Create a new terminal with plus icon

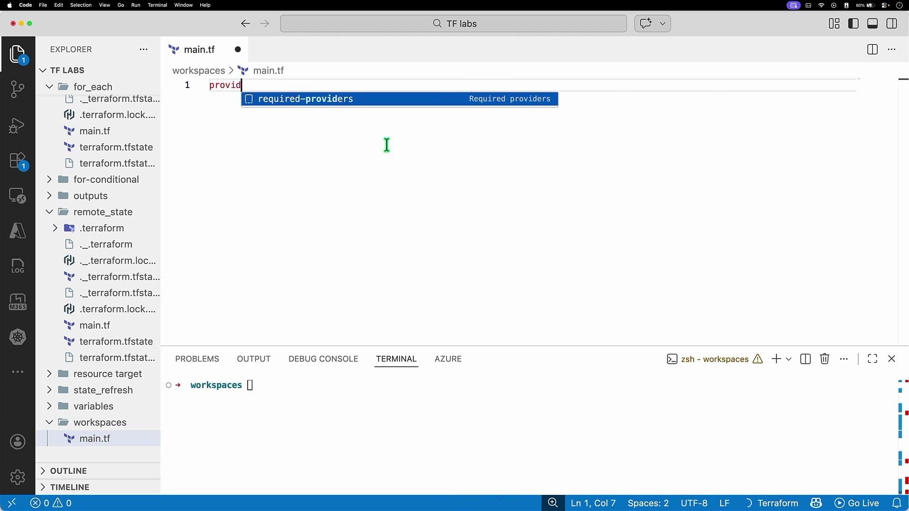pos(776,359)
